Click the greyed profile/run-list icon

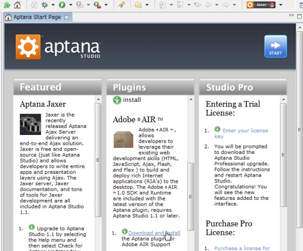pos(80,5)
